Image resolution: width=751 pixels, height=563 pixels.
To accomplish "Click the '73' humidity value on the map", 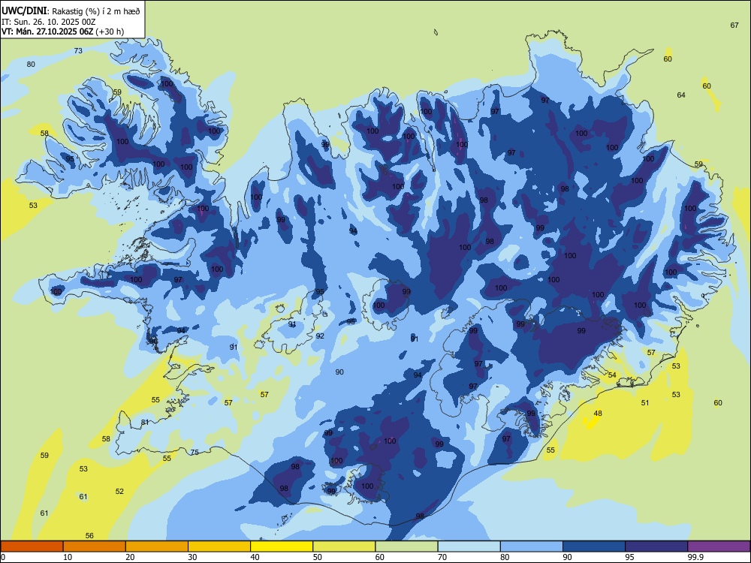I will 78,51.
